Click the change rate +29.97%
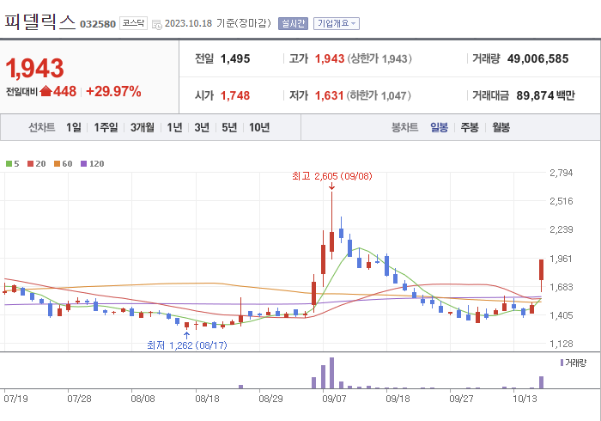The image size is (601, 421). pos(113,91)
